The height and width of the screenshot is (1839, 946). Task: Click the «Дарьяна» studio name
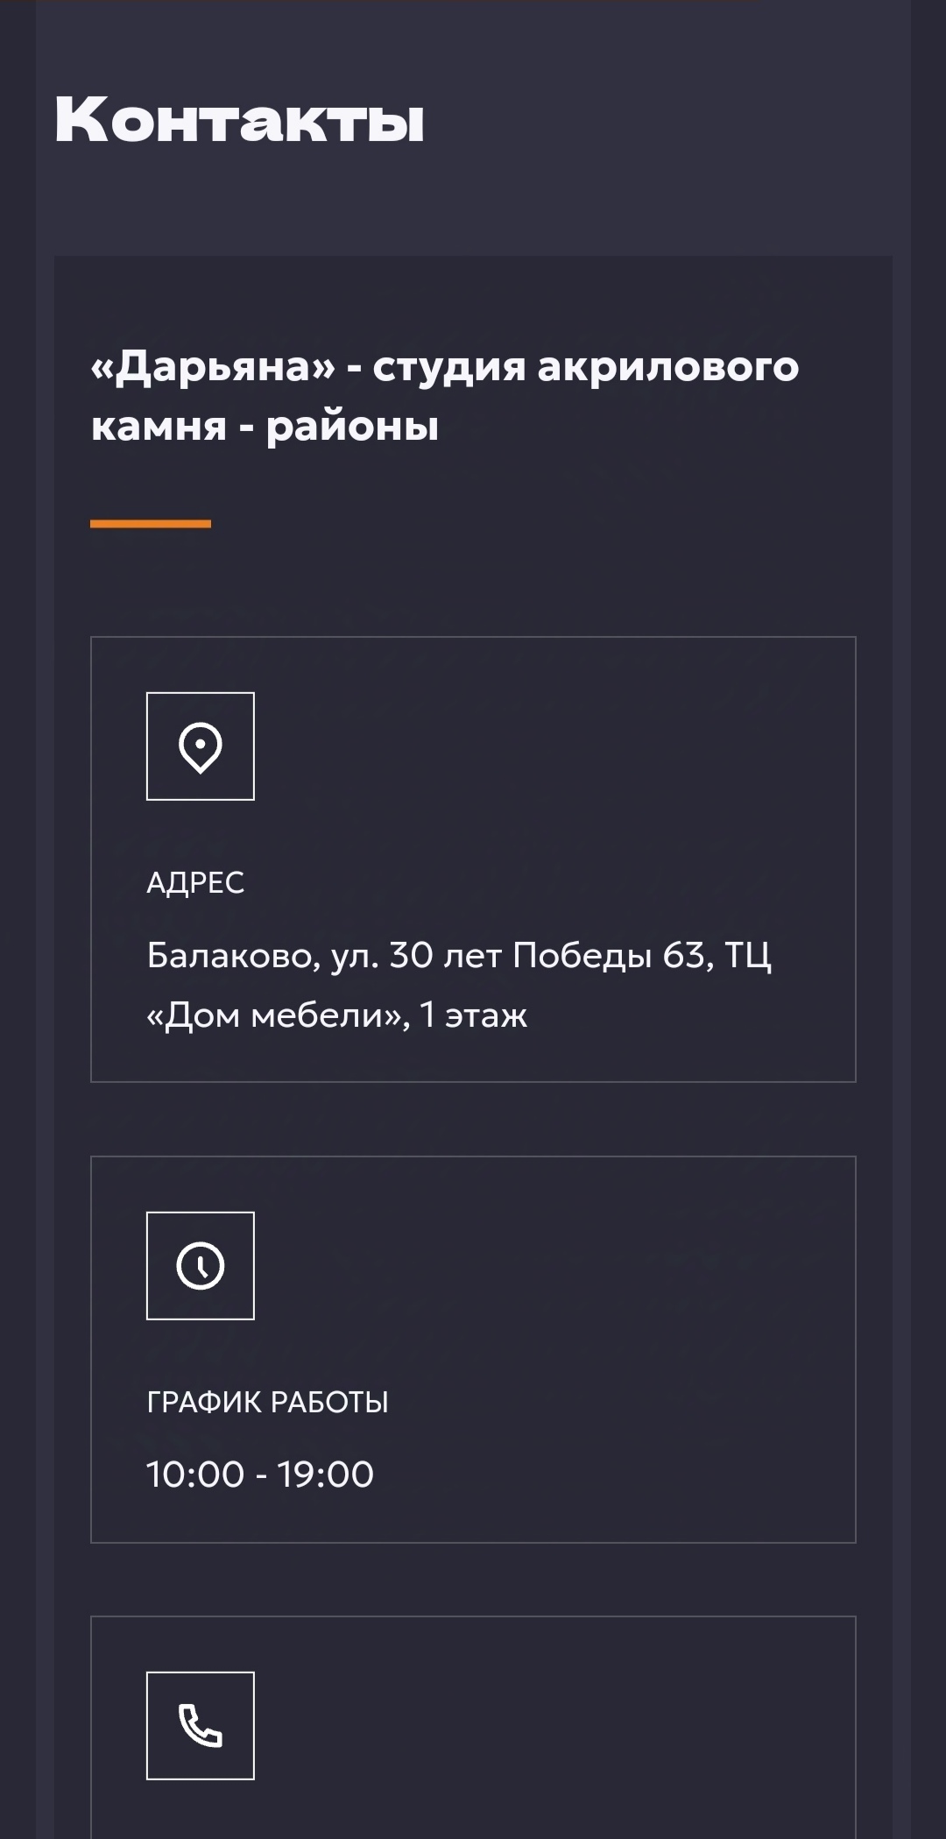[213, 366]
